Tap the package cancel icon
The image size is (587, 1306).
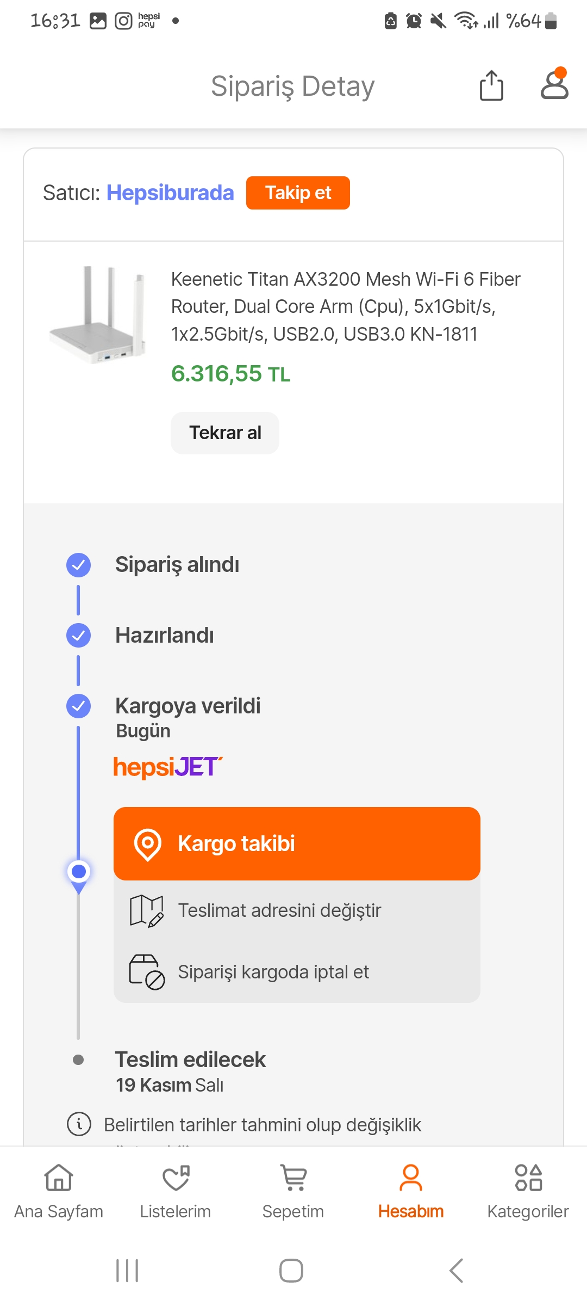click(x=147, y=972)
